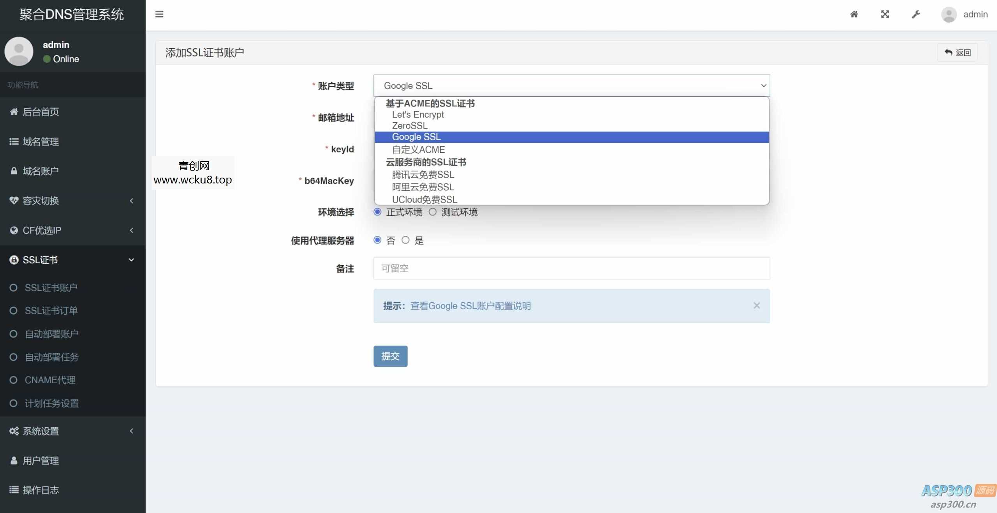Click the 提交 submit button
This screenshot has width=997, height=513.
coord(390,356)
